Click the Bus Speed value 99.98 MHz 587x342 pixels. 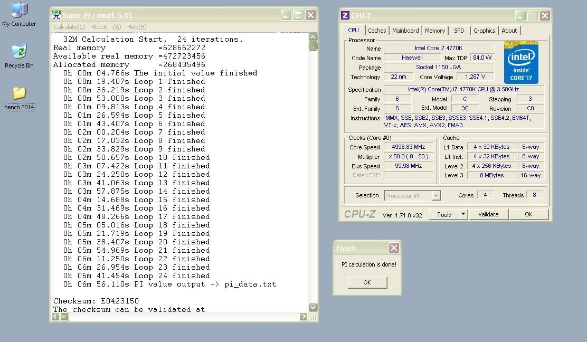point(409,166)
